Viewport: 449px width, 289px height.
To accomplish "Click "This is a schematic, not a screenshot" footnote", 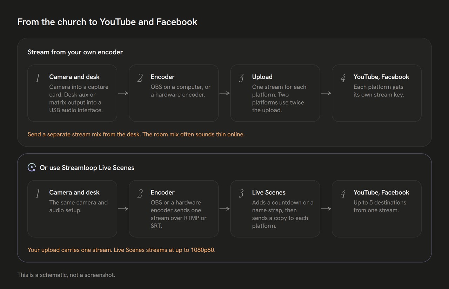I will coord(66,275).
